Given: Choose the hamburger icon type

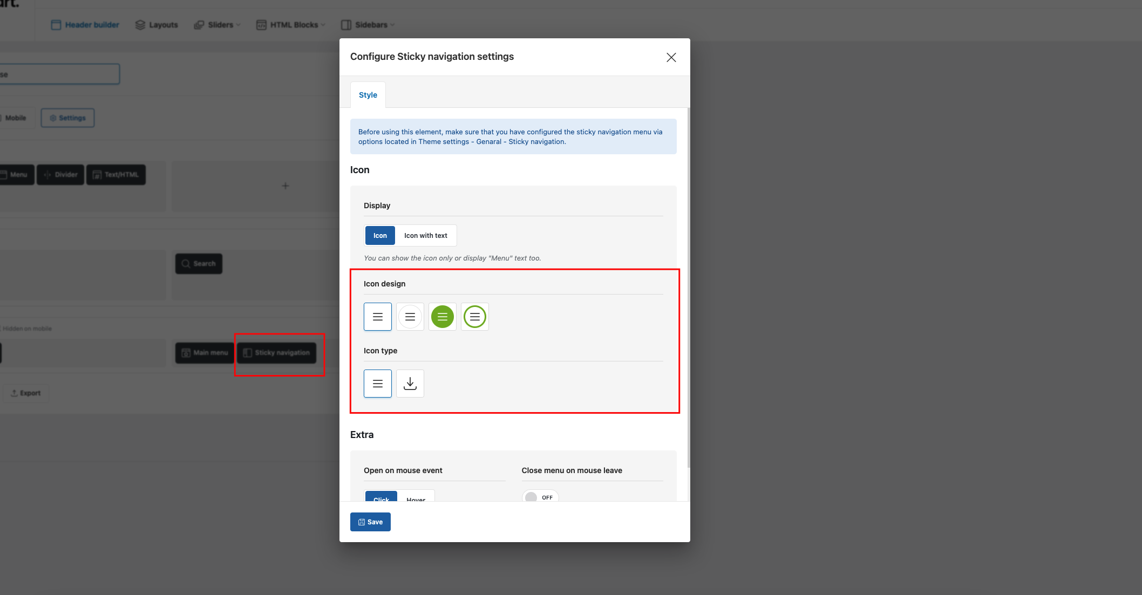Looking at the screenshot, I should coord(378,384).
